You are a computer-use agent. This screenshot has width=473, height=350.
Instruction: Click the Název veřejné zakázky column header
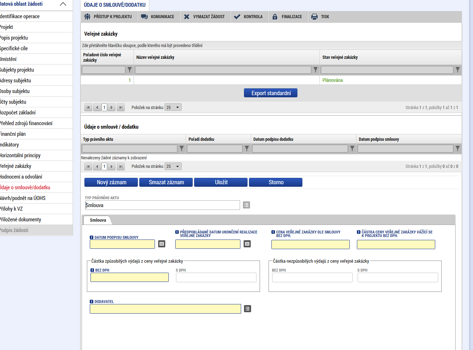[x=227, y=57]
